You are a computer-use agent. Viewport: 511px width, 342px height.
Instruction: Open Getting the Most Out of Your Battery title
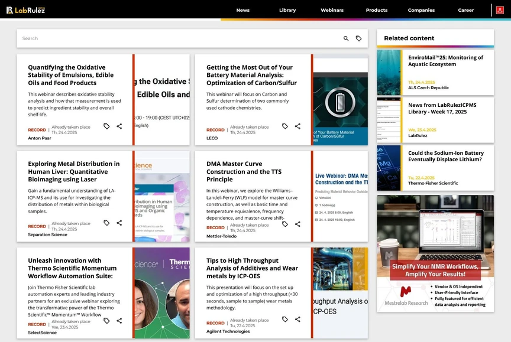(x=251, y=75)
